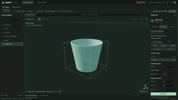The width and height of the screenshot is (178, 100).
Task: Toggle the Snap off button
Action: pyautogui.click(x=40, y=11)
